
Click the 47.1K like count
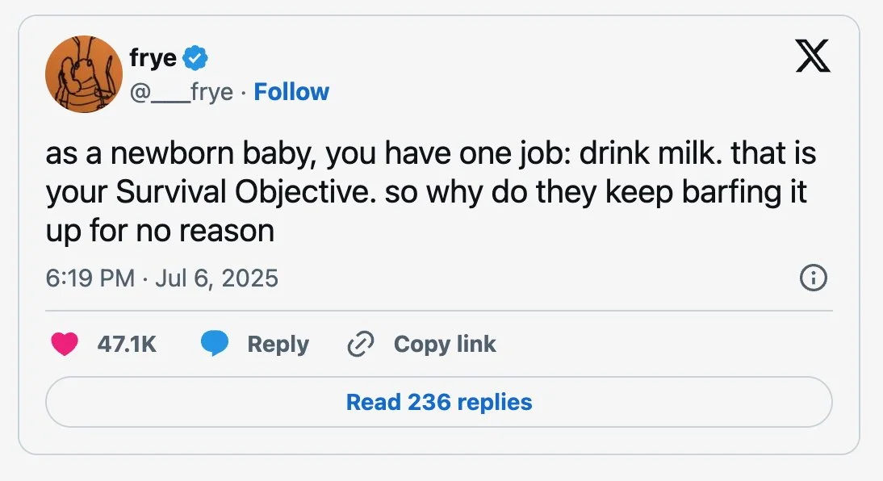click(x=127, y=345)
